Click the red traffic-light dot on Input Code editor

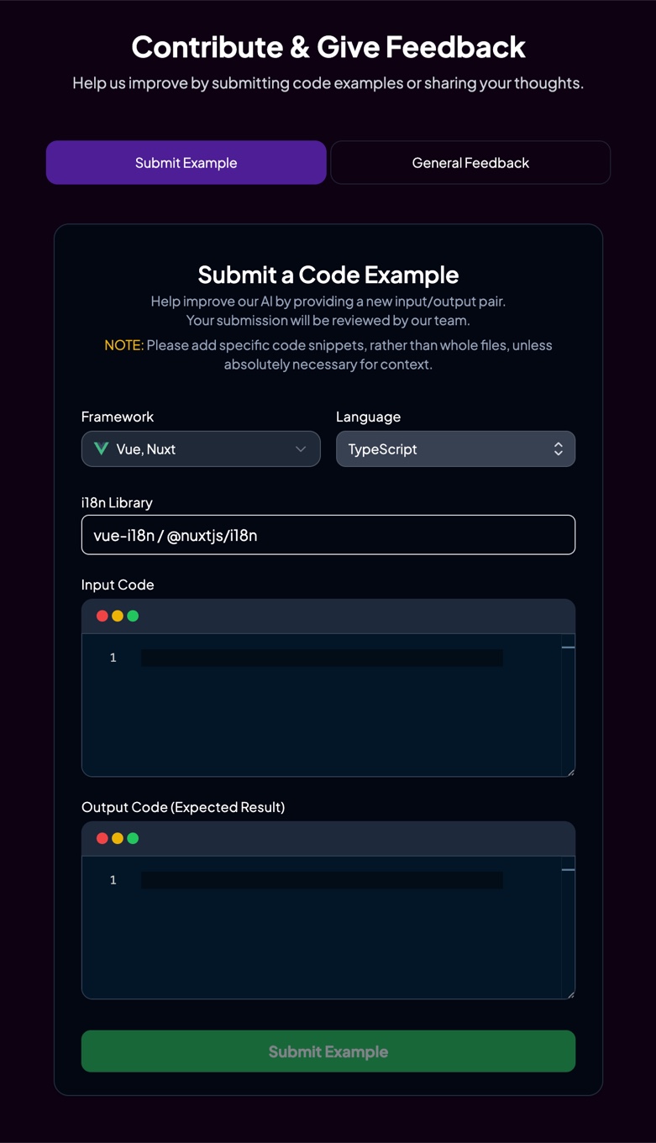pos(102,615)
